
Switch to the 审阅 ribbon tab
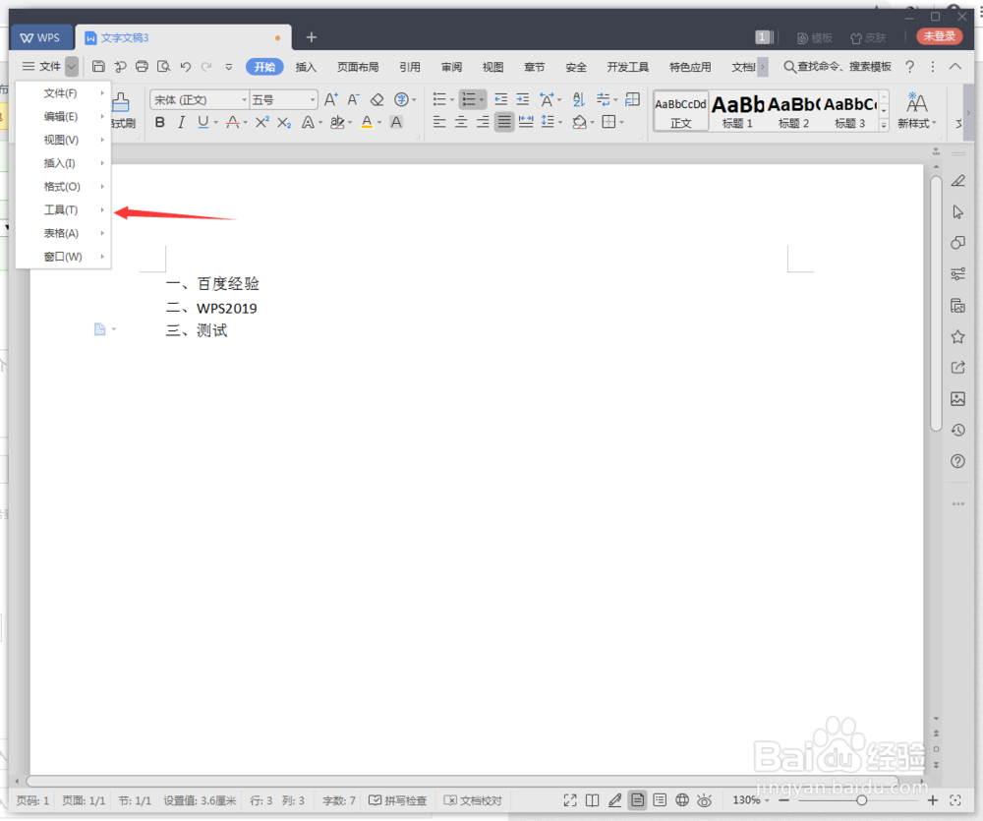tap(451, 67)
